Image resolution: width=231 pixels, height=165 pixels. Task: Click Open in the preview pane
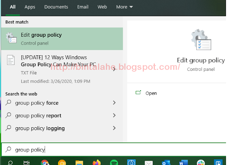[x=151, y=93]
